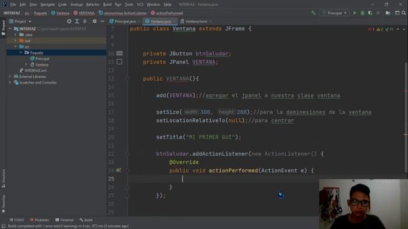This screenshot has height=229, width=408.
Task: Open the File menu
Action: (x=13, y=4)
